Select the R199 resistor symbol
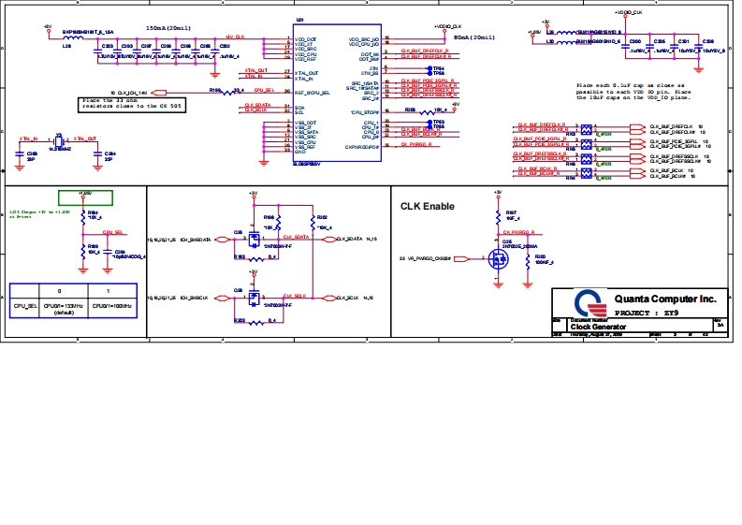Screen dimensions: 742x525 [223, 92]
